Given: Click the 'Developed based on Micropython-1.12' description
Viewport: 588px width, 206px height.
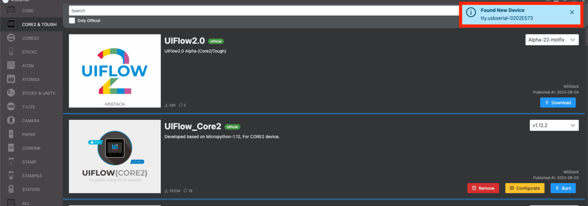Looking at the screenshot, I should coord(222,137).
